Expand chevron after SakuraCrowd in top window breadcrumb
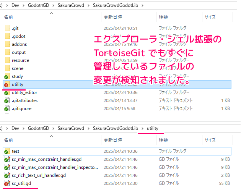Image resolution: width=241 pixels, height=191 pixels. (88, 5)
